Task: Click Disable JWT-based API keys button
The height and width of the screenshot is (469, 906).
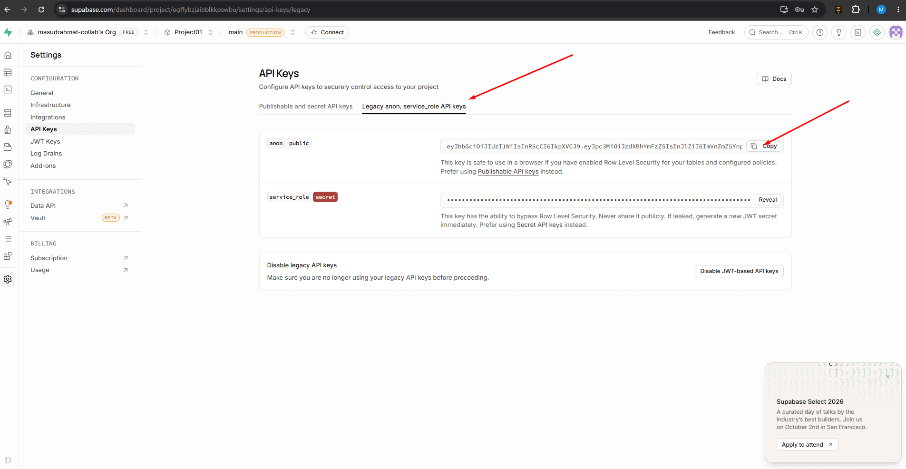Action: coord(739,271)
